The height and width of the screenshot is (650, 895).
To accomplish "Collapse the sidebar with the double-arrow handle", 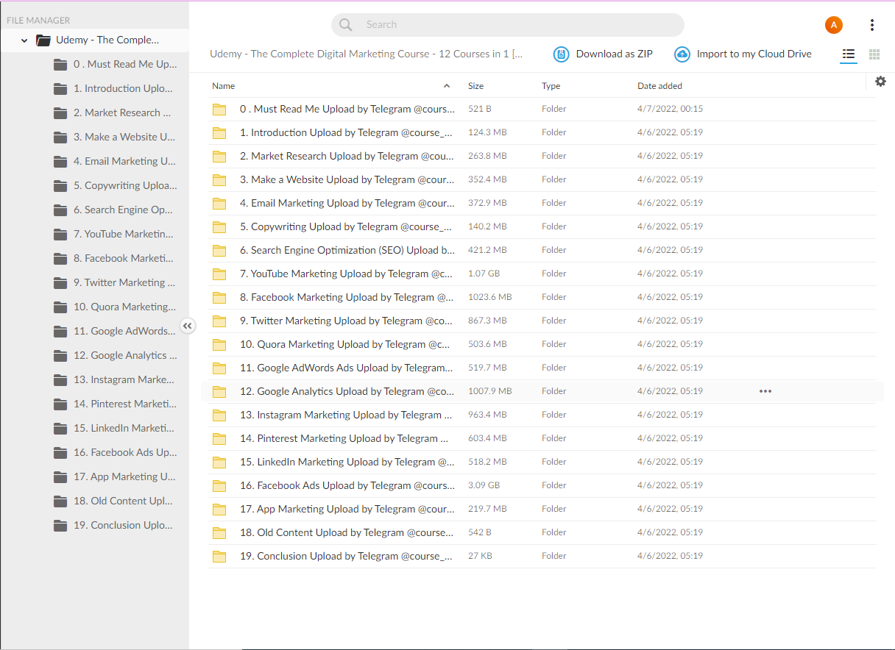I will click(188, 326).
